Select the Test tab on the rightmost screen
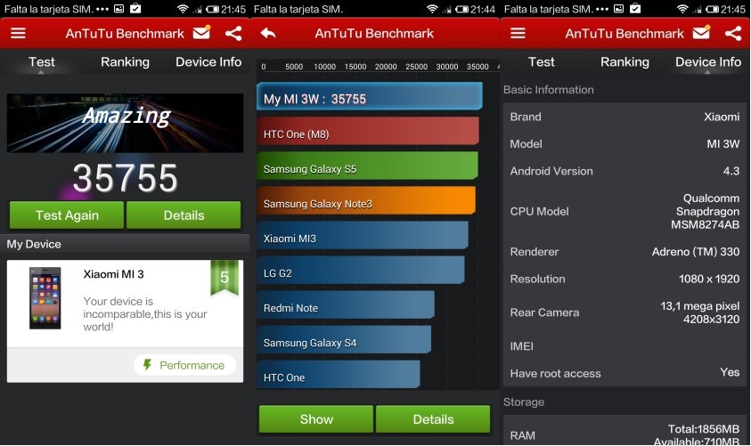751x446 pixels. coord(541,62)
